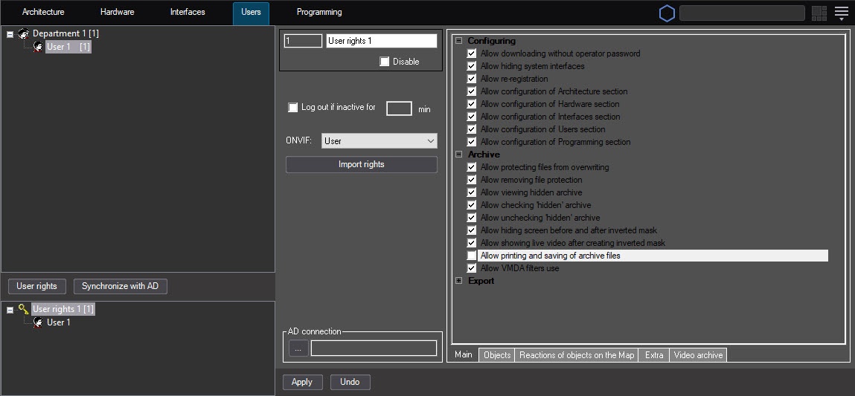Open the ONVIF role dropdown
The image size is (855, 396).
pos(380,140)
